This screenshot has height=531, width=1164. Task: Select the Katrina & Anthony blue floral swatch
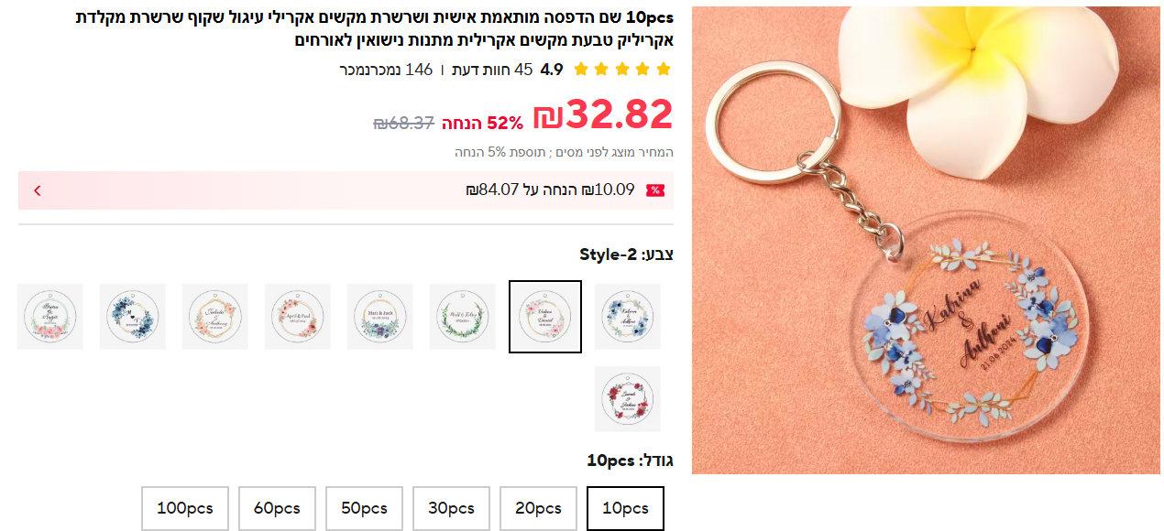(628, 317)
